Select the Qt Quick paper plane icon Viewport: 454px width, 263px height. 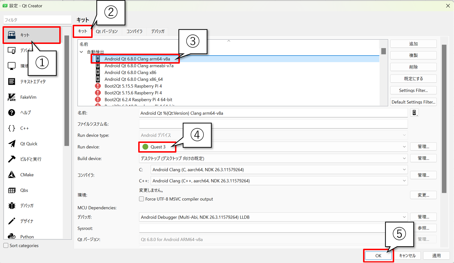point(12,144)
